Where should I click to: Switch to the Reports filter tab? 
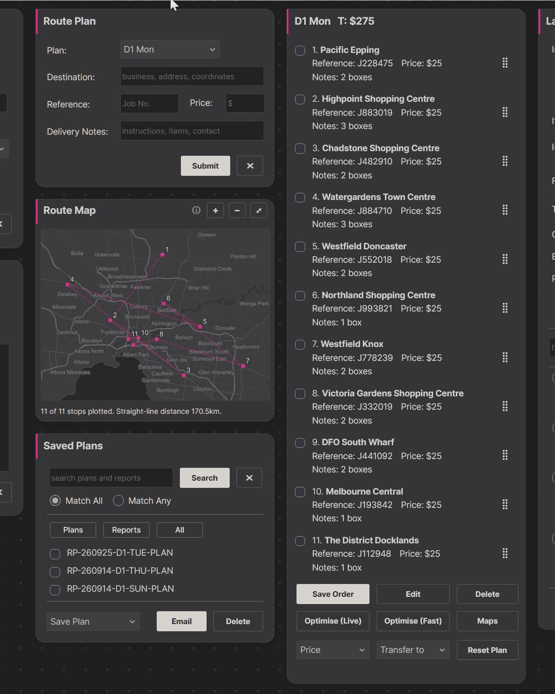(x=126, y=530)
